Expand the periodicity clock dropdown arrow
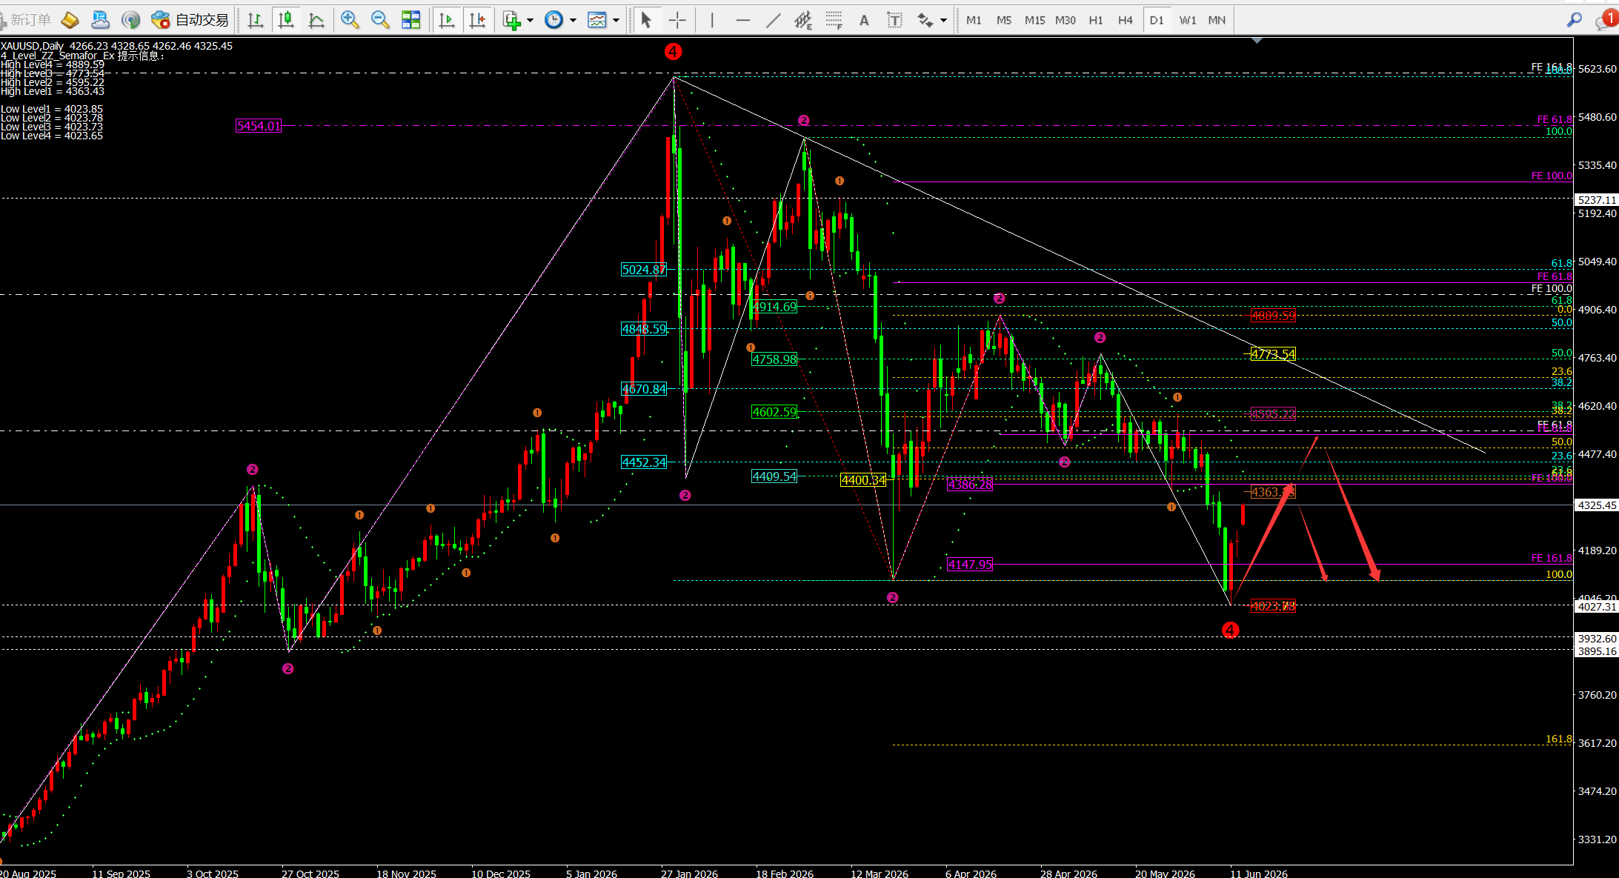This screenshot has height=878, width=1619. 573,20
